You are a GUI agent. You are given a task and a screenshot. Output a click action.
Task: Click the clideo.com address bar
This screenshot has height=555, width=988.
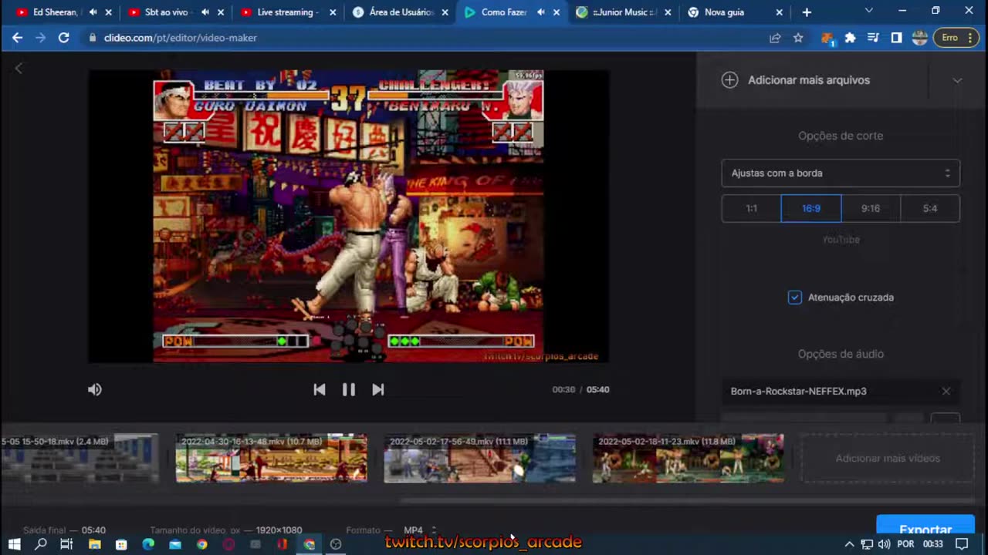[x=425, y=38]
